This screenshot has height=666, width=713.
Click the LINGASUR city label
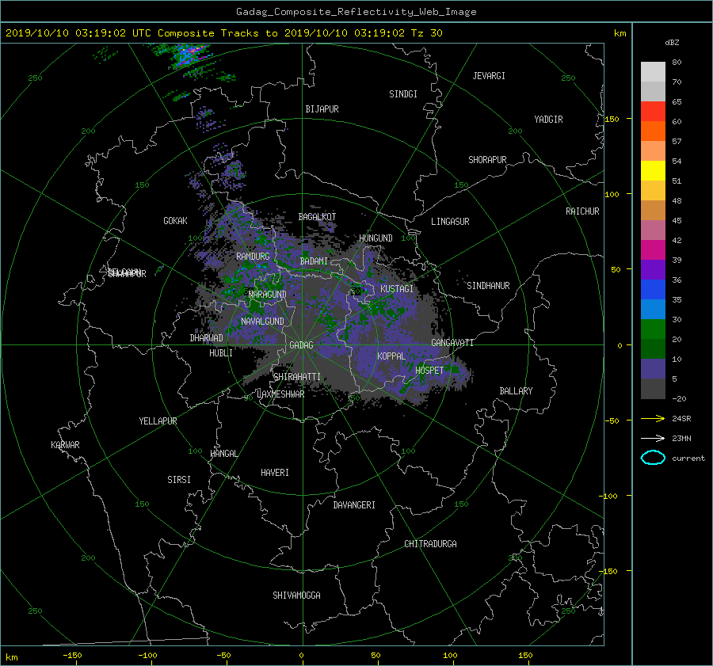tap(450, 222)
